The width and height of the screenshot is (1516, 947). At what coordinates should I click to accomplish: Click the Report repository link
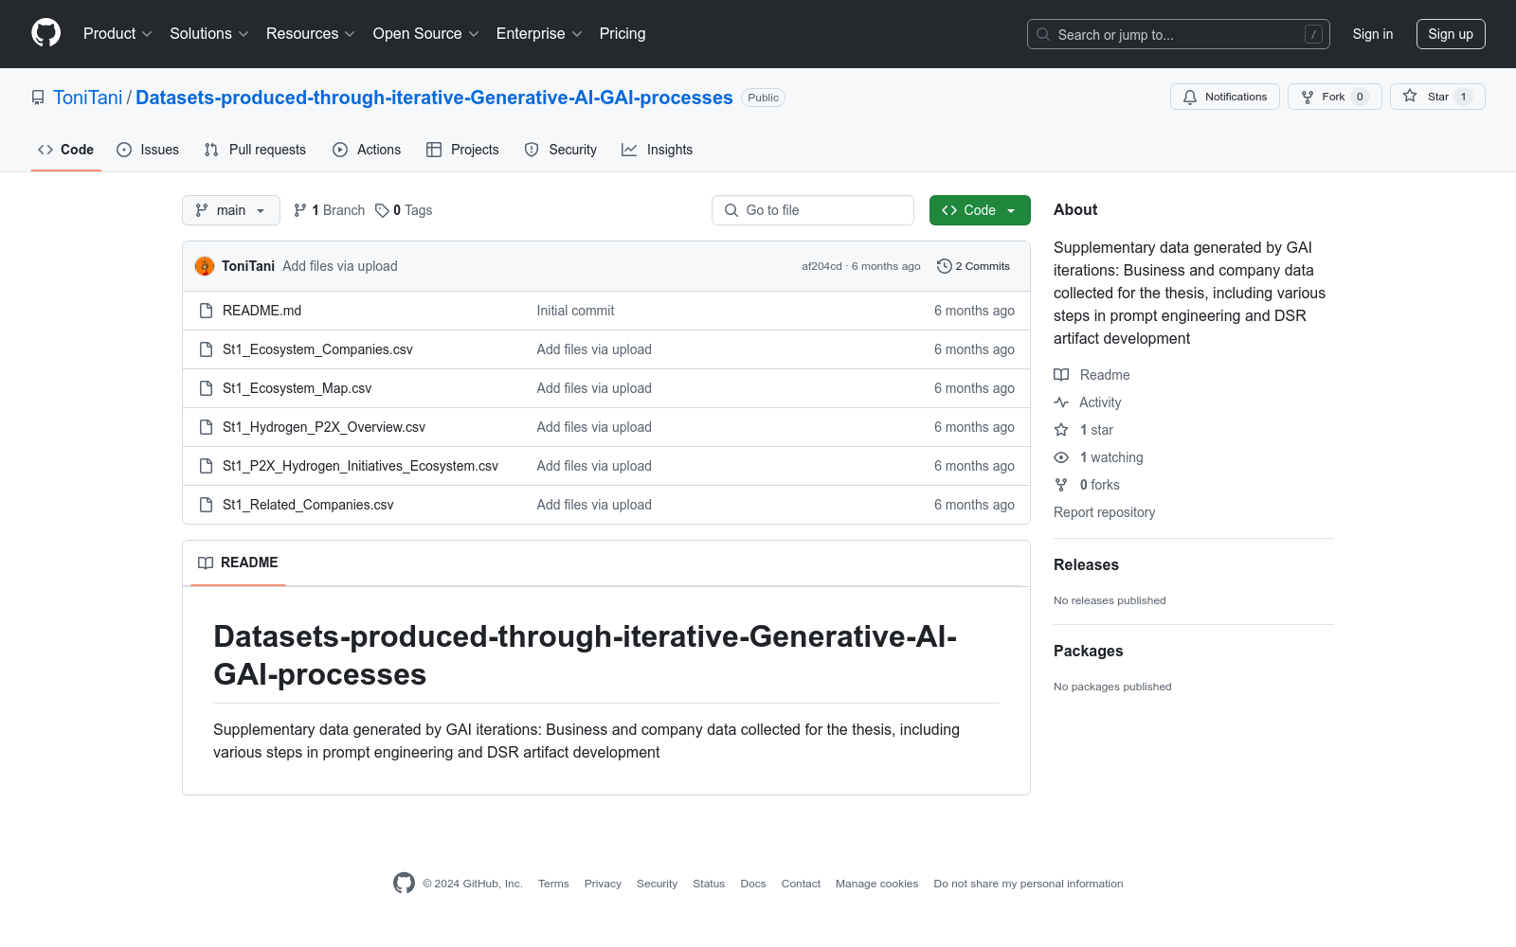1105,512
